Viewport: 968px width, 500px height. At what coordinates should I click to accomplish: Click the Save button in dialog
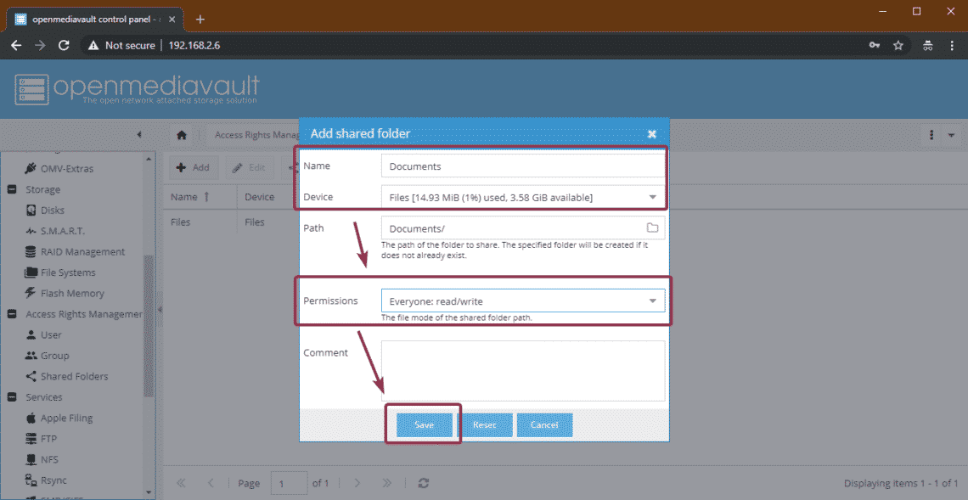[x=424, y=424]
